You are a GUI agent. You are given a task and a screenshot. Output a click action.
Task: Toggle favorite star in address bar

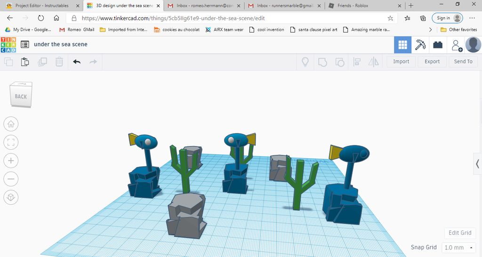(390, 18)
